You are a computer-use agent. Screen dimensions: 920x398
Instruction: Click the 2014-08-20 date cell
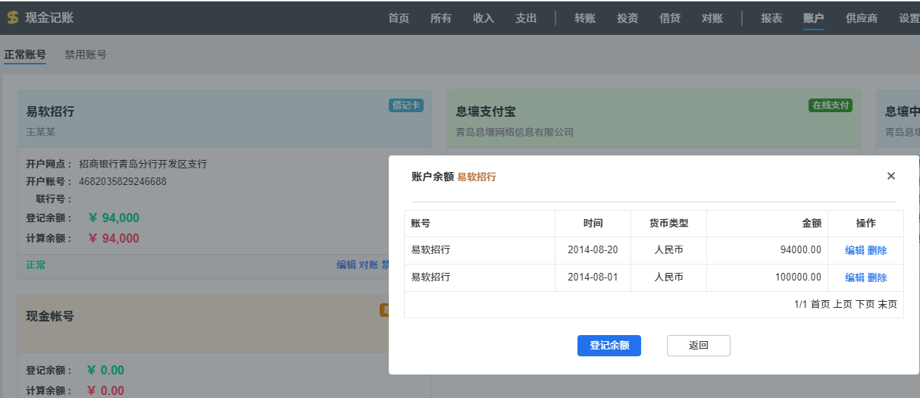click(593, 250)
